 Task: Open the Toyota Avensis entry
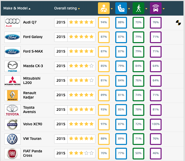coord(29,110)
